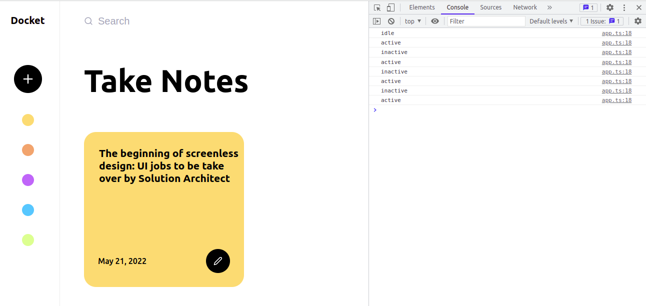Viewport: 646px width, 306px height.
Task: Click the Take Notes heading
Action: 166,81
